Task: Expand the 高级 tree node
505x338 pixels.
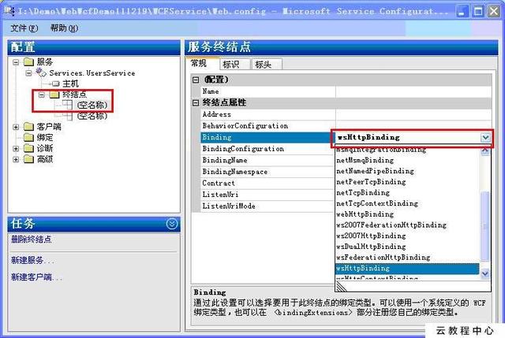Action: 16,159
